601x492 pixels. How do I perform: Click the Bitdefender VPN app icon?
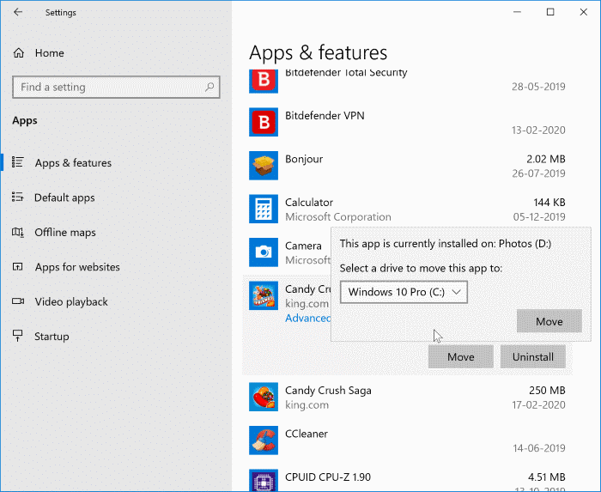coord(264,122)
